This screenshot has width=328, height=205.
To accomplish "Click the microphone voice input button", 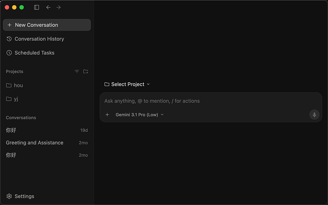I will (x=314, y=115).
